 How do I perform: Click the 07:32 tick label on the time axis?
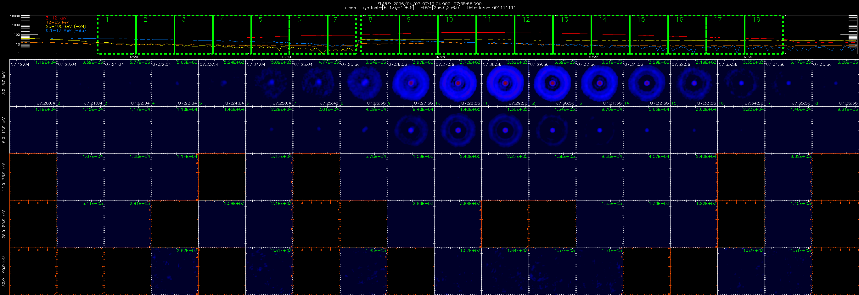click(593, 57)
